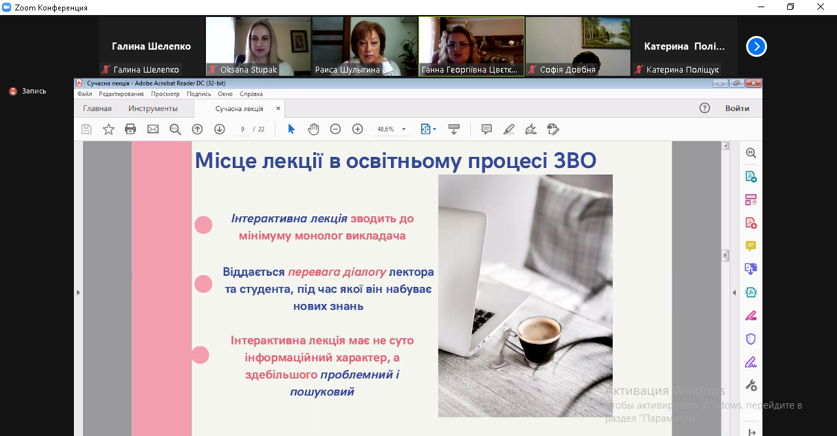Open the Comment tool in right panel
The image size is (837, 436).
(751, 246)
